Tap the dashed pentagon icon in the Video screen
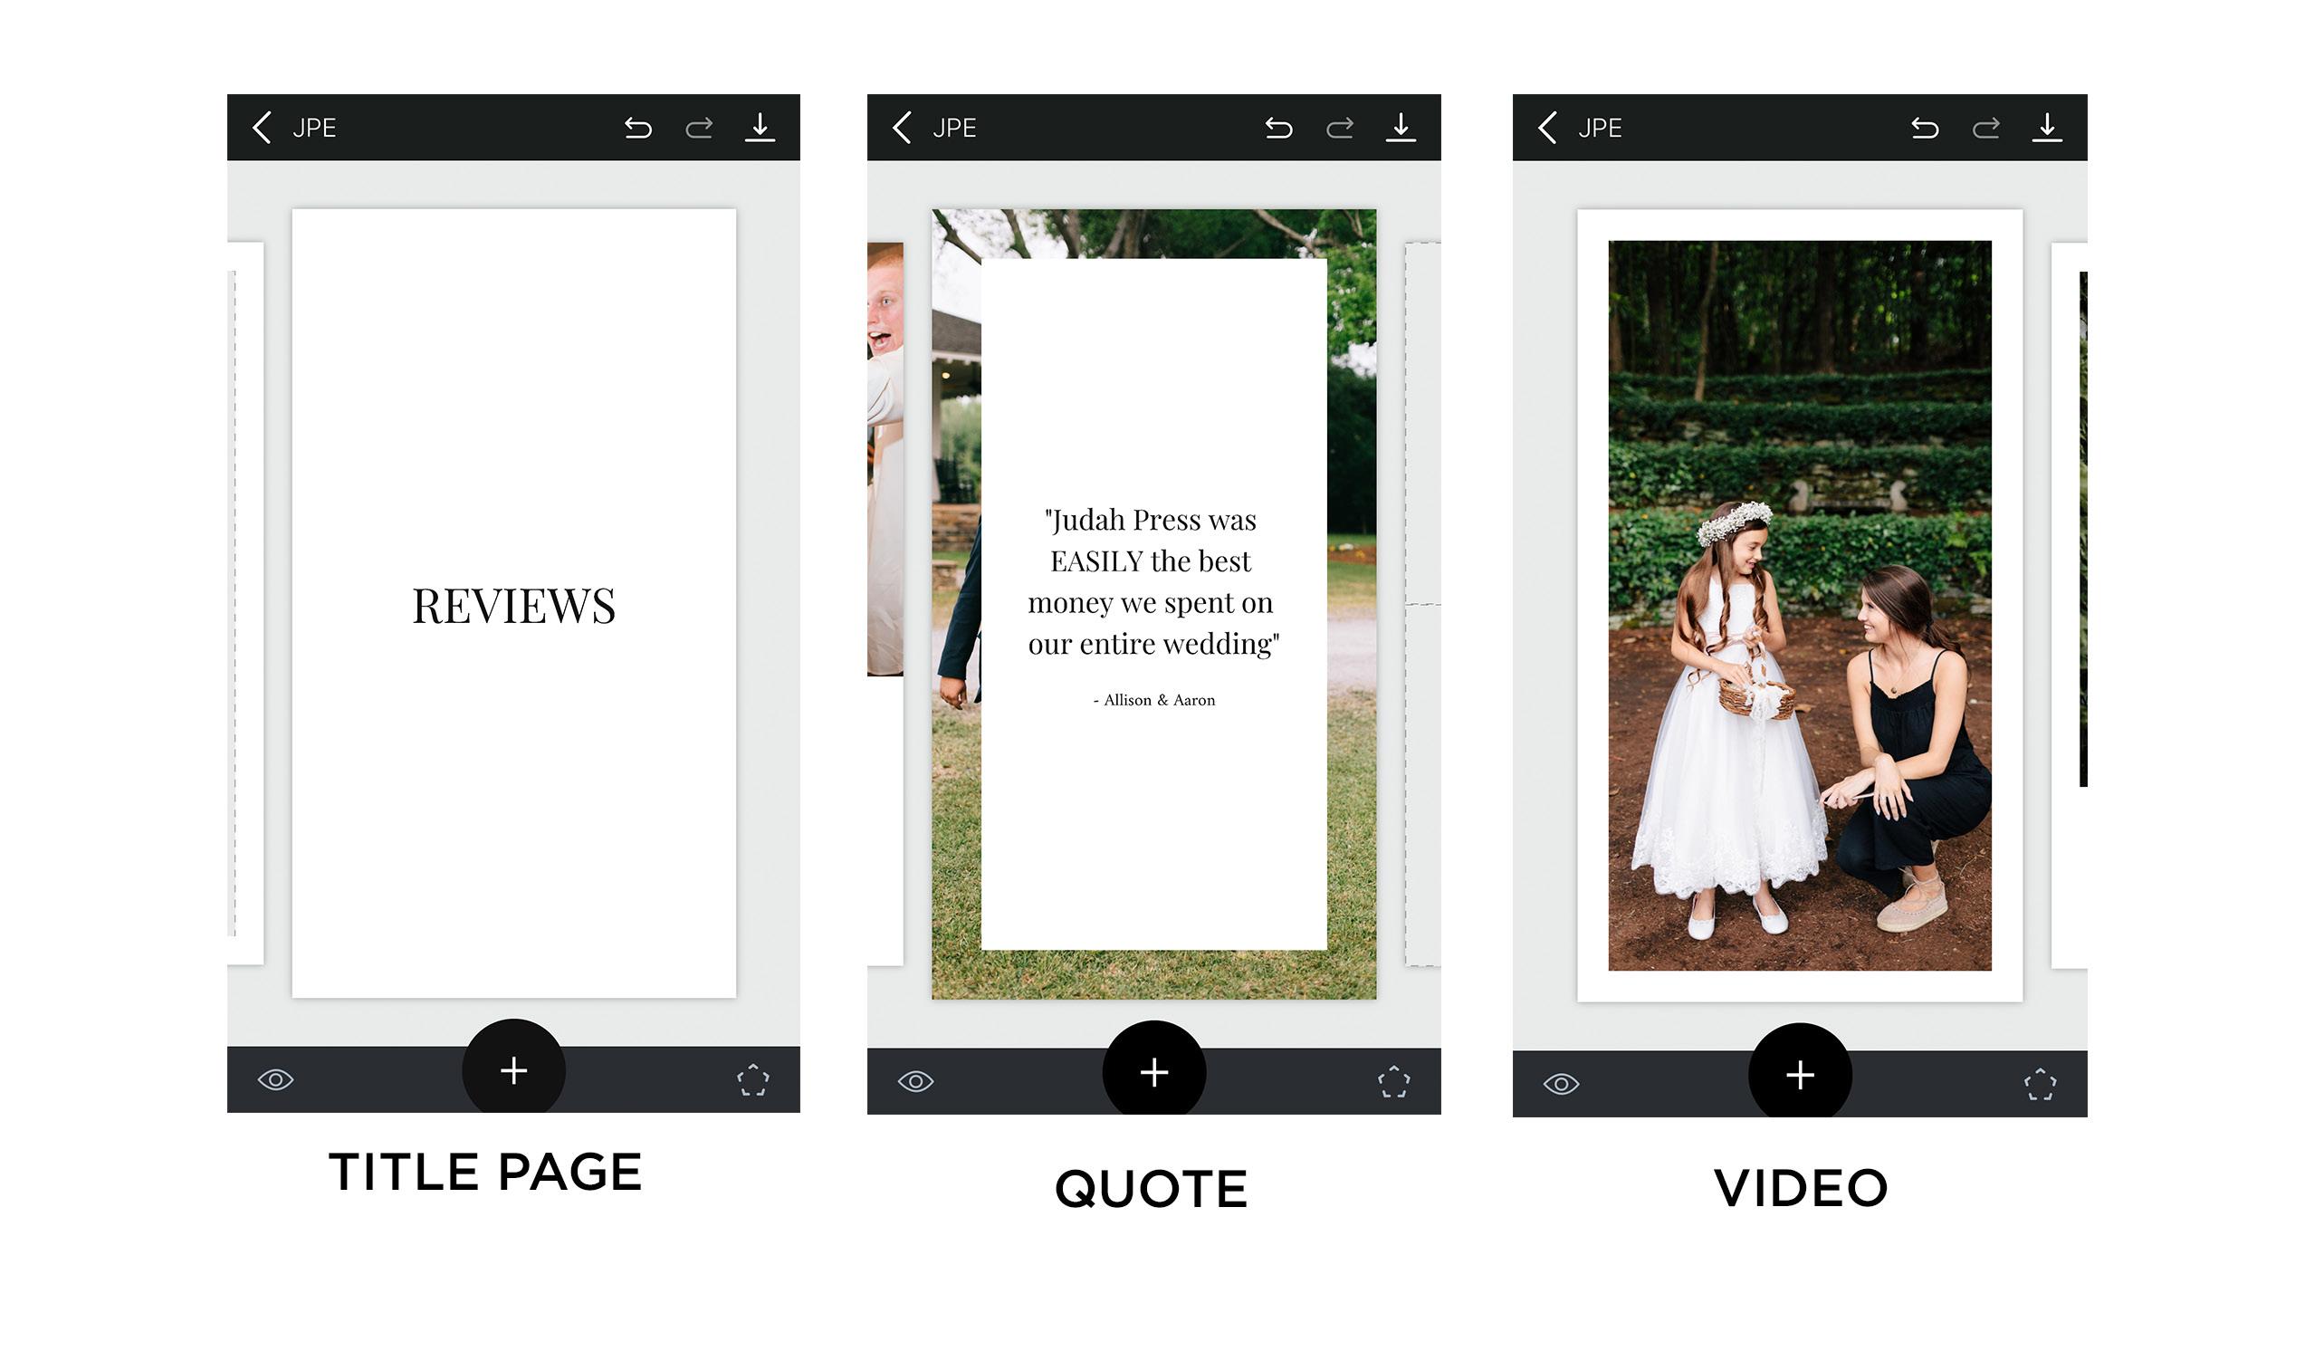 [2040, 1085]
